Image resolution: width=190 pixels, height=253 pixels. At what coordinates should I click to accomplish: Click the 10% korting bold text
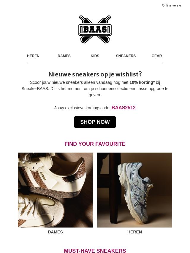coord(142,82)
